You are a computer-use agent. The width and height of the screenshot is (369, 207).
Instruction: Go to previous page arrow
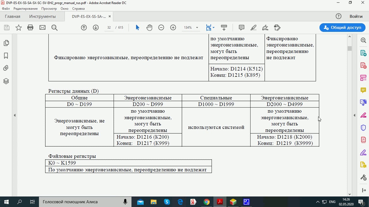[x=84, y=28]
